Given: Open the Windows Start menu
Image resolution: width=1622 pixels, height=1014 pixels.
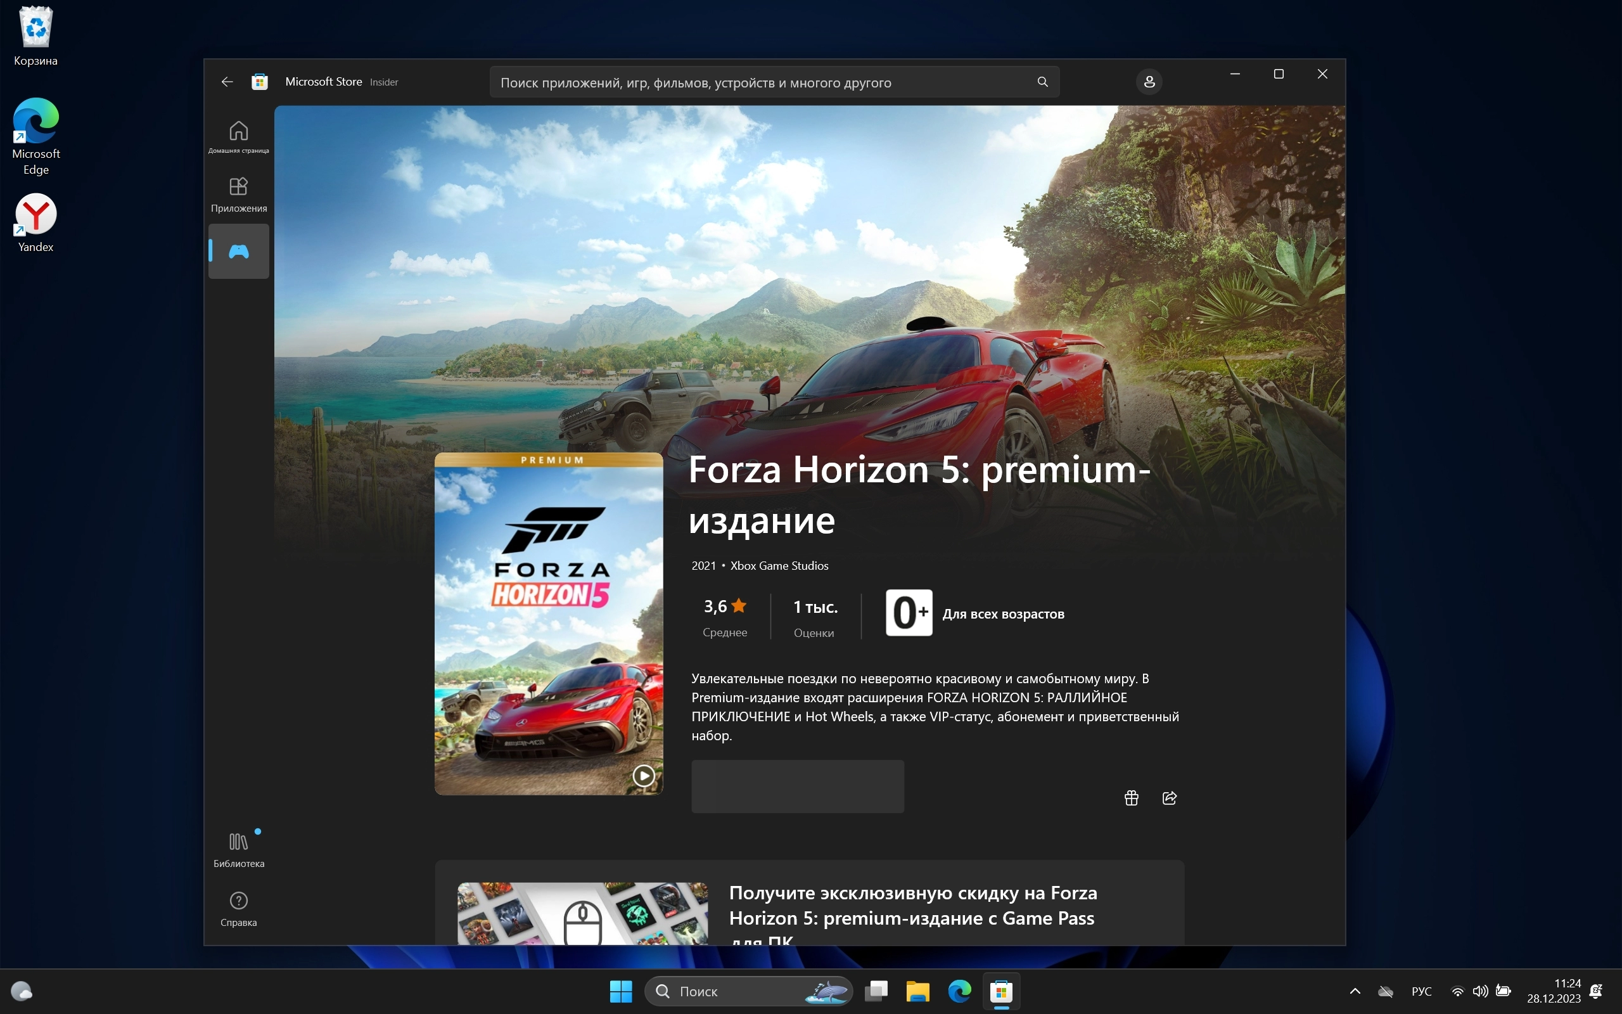Looking at the screenshot, I should pyautogui.click(x=621, y=991).
